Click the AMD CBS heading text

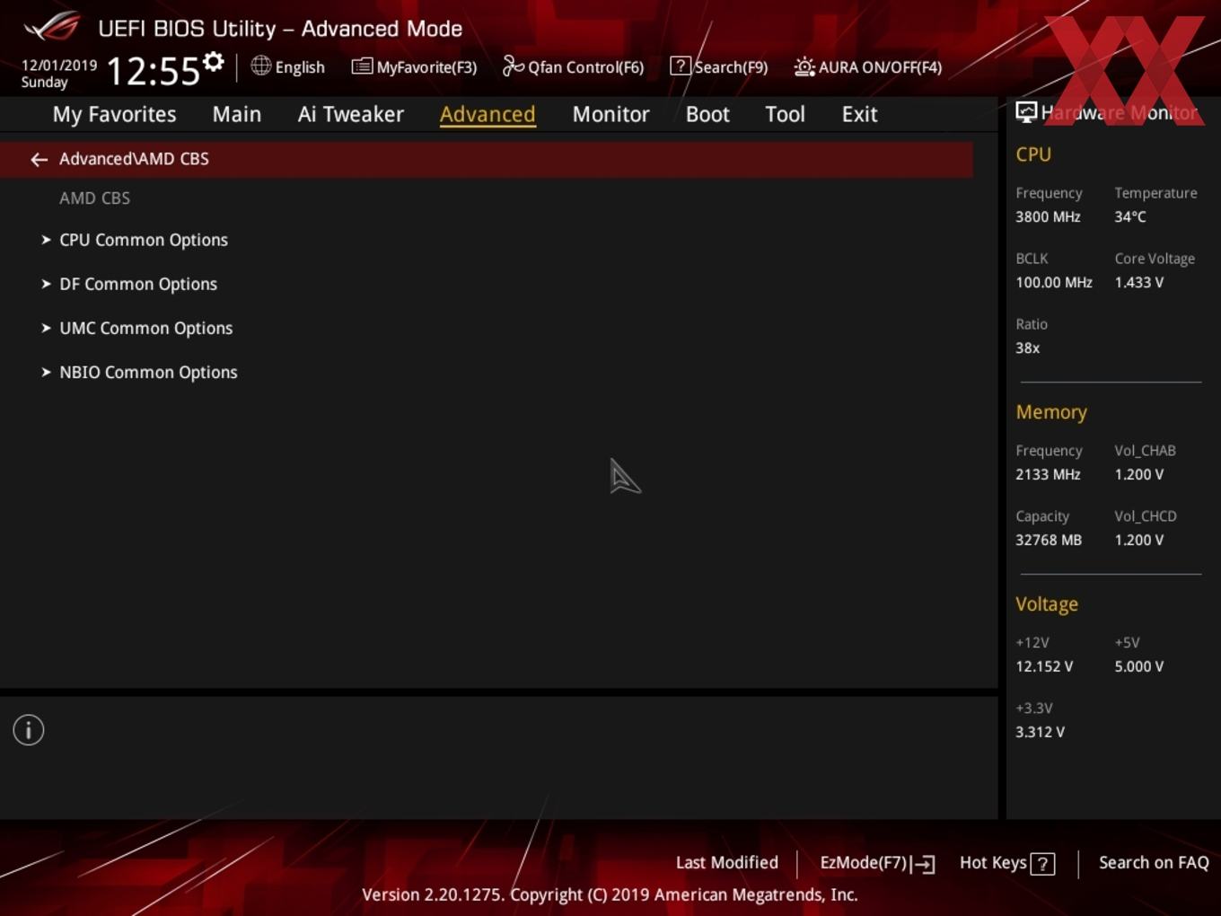point(95,198)
